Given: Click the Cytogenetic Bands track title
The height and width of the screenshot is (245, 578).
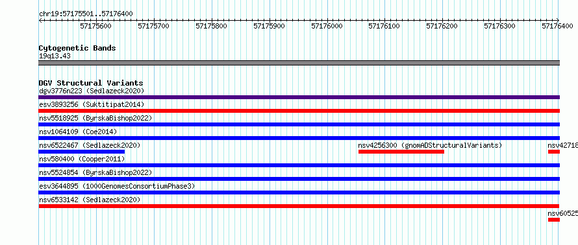Looking at the screenshot, I should [x=77, y=48].
